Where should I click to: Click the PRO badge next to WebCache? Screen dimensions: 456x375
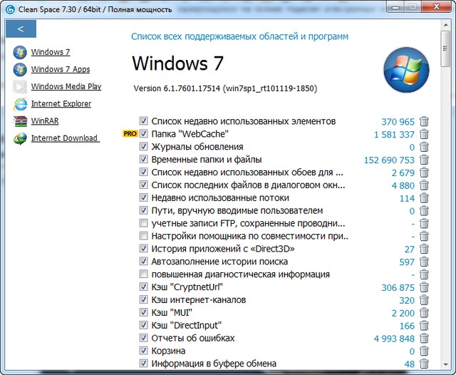(130, 134)
